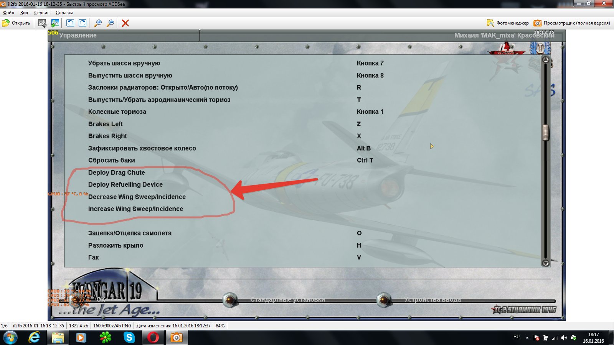Click '1600x900x24b PNG' in the status bar
The image size is (614, 345).
click(112, 326)
